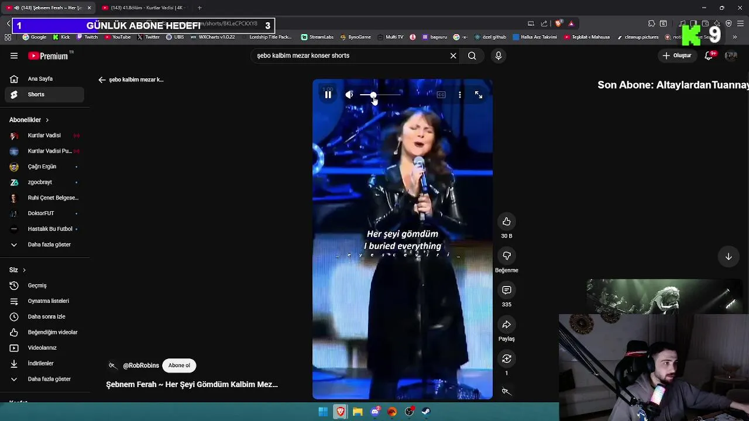Open zgocbrayt channel
Screen dimensions: 749x421
tap(44, 182)
